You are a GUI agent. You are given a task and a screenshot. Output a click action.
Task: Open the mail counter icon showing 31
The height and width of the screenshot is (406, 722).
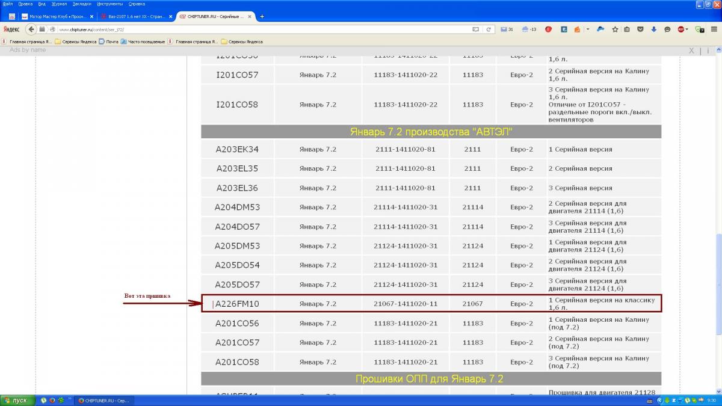pos(506,29)
